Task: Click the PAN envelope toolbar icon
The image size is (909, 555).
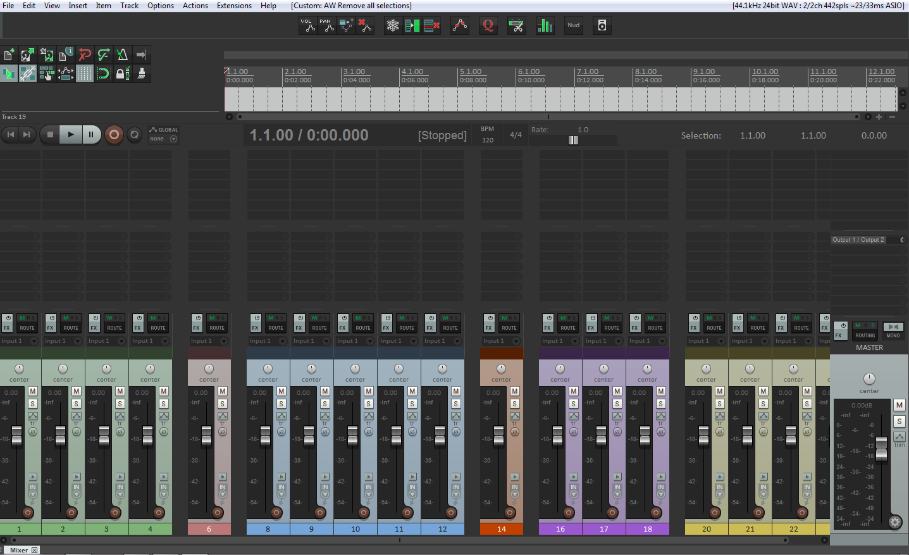Action: [x=326, y=25]
